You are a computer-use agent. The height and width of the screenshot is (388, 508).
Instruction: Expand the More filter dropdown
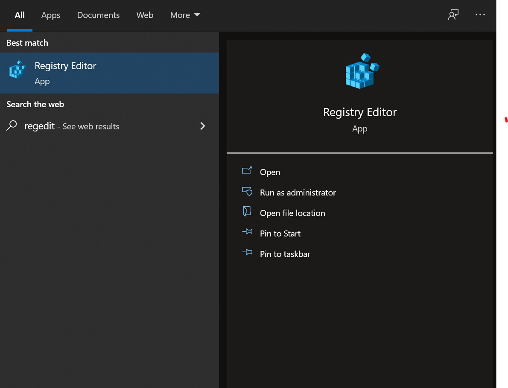coord(185,15)
